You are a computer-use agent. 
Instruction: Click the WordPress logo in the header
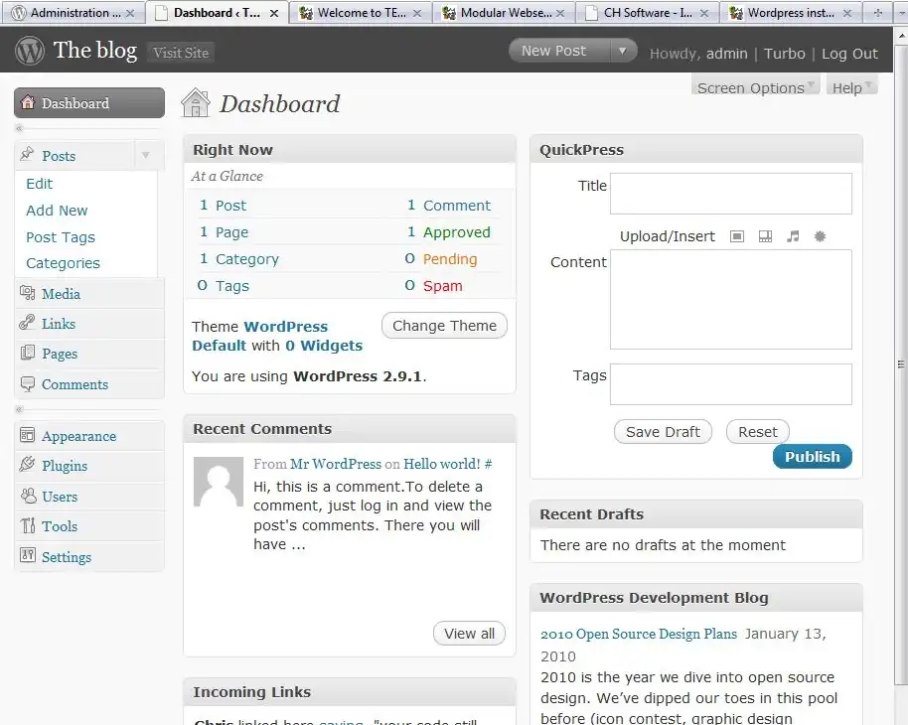[30, 52]
